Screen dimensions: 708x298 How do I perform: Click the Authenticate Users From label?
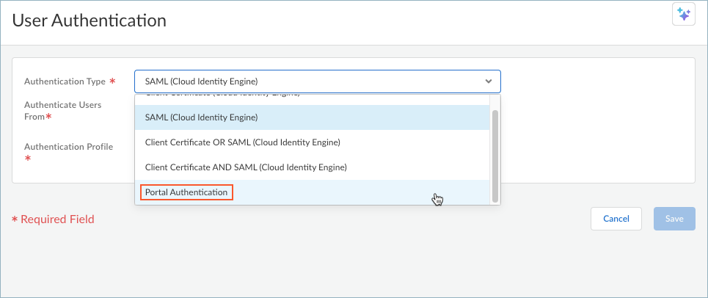point(62,105)
